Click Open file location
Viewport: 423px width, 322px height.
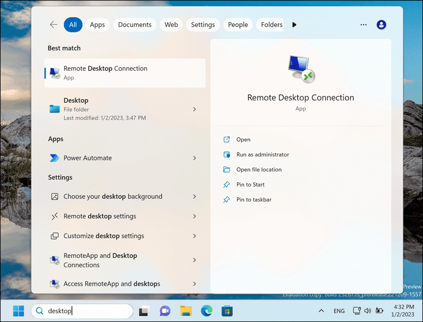click(x=259, y=169)
